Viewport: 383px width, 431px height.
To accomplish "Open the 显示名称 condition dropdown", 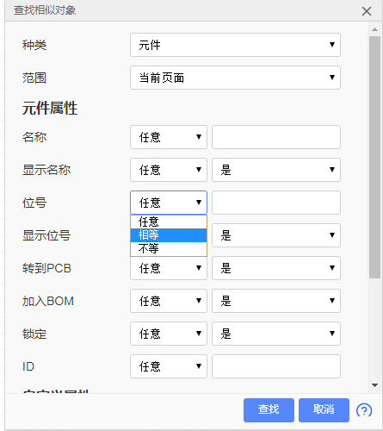I will [169, 170].
